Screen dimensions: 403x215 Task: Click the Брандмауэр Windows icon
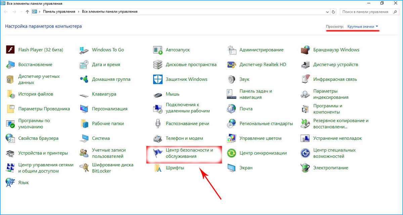[305, 50]
